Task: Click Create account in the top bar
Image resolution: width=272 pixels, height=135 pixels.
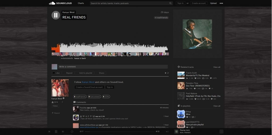Action: pyautogui.click(x=199, y=3)
